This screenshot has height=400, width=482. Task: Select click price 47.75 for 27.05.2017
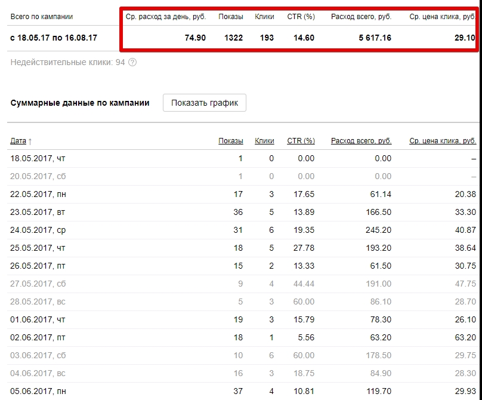click(x=465, y=284)
